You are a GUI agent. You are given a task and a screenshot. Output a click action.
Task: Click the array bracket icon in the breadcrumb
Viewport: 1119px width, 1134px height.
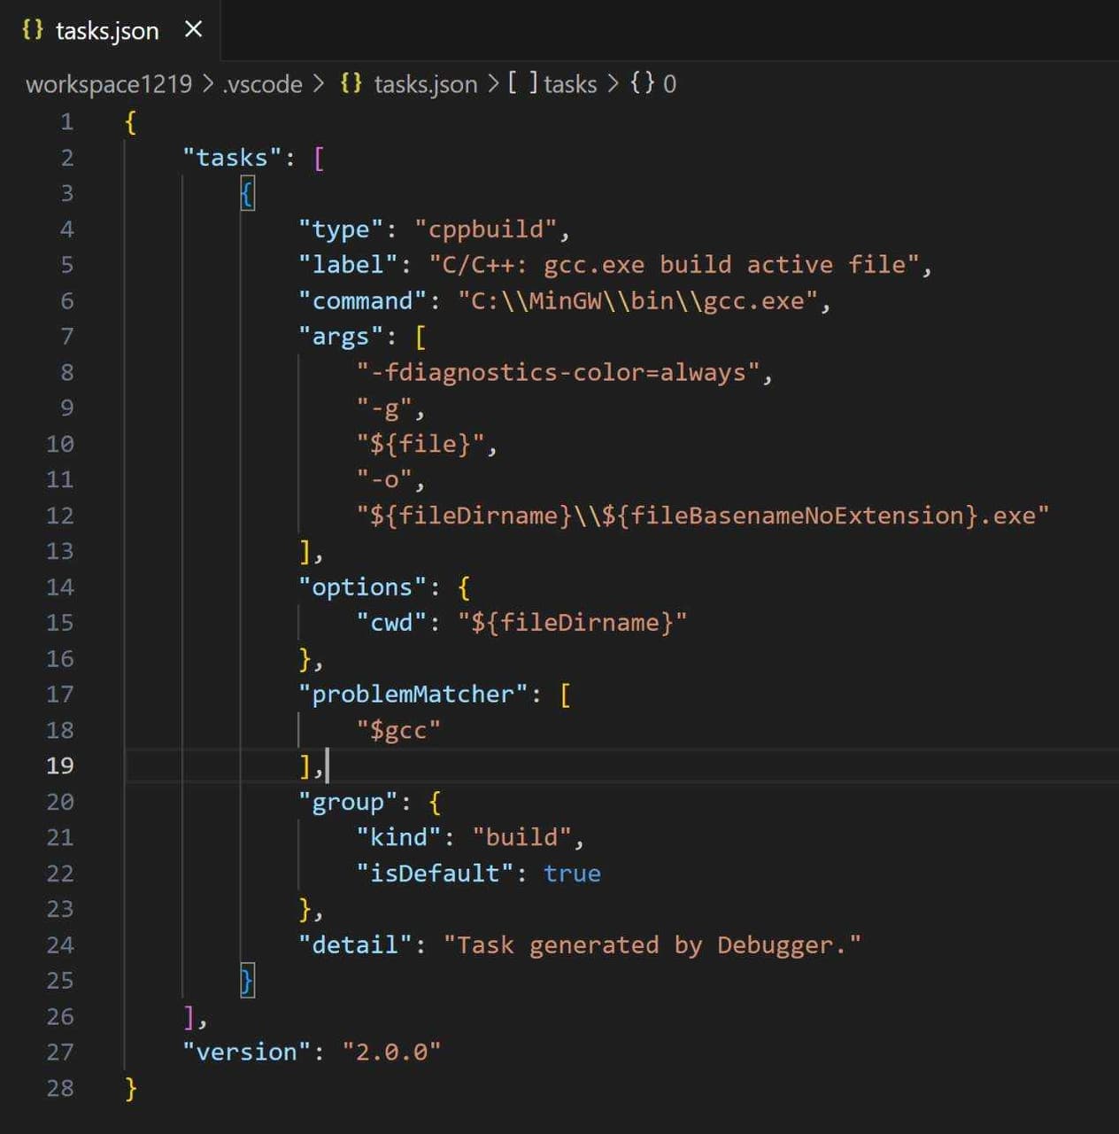pos(522,83)
